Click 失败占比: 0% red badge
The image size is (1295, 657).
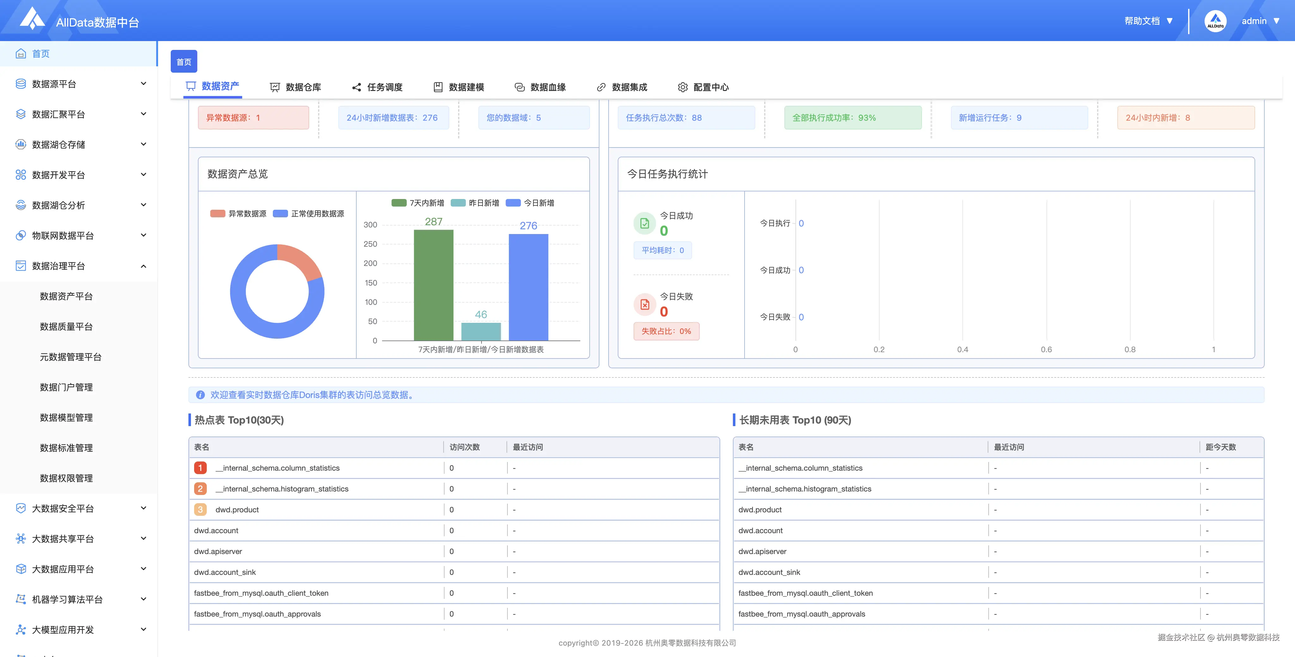point(666,331)
